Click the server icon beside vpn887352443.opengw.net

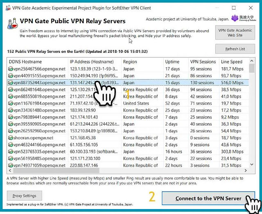(11, 82)
